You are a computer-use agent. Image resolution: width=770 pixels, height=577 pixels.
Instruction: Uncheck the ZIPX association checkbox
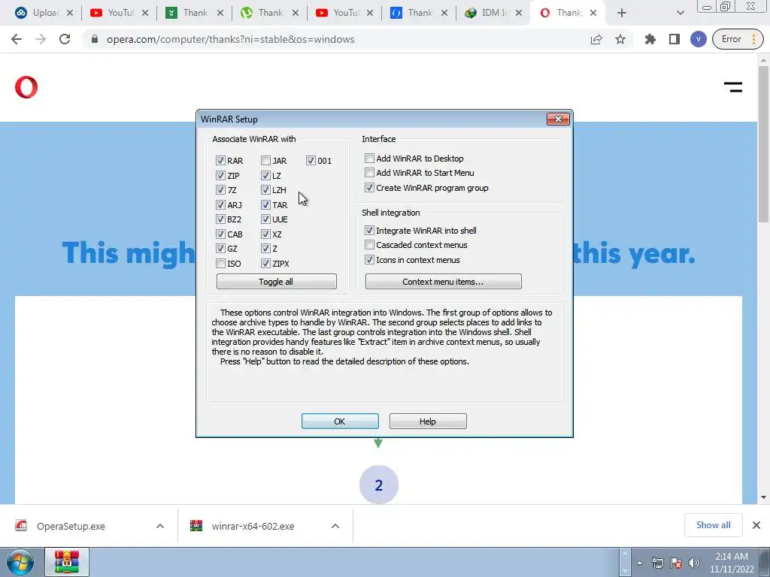265,264
